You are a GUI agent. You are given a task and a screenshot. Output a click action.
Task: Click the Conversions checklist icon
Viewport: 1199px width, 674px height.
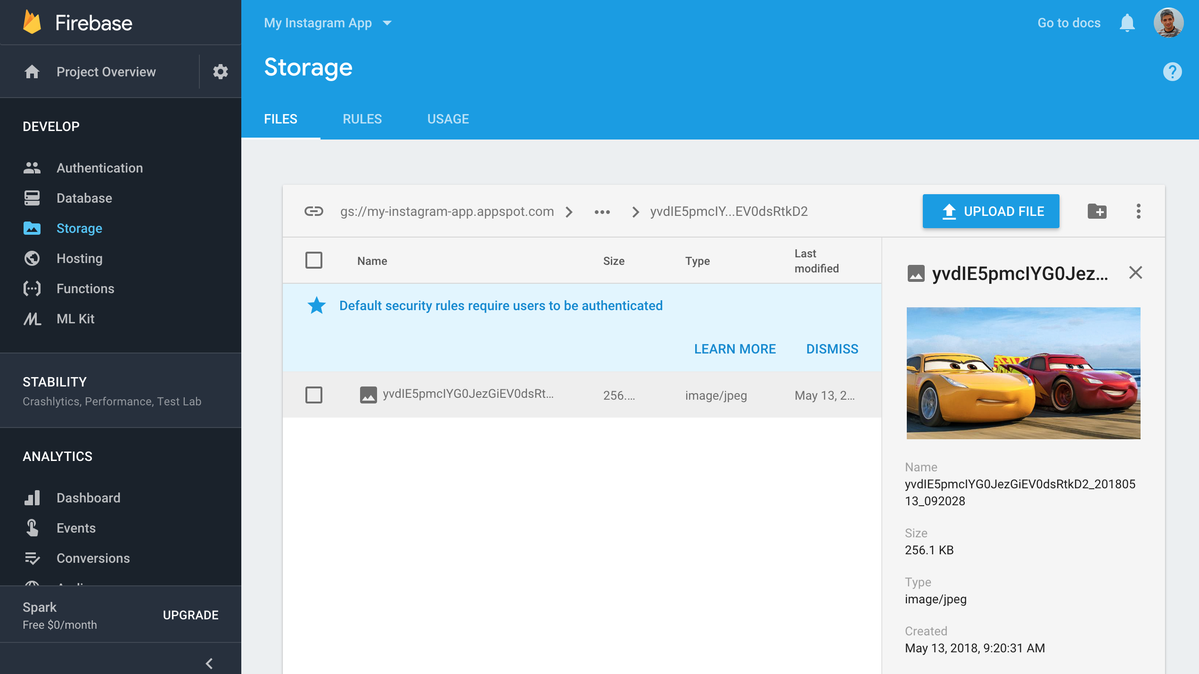[32, 558]
